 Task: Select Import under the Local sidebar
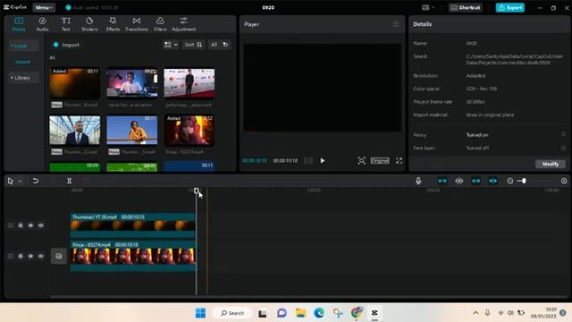tap(22, 62)
